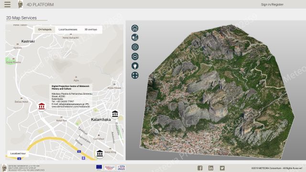Click Dellas Hotel on the map
This screenshot has height=172, width=306.
(22, 102)
